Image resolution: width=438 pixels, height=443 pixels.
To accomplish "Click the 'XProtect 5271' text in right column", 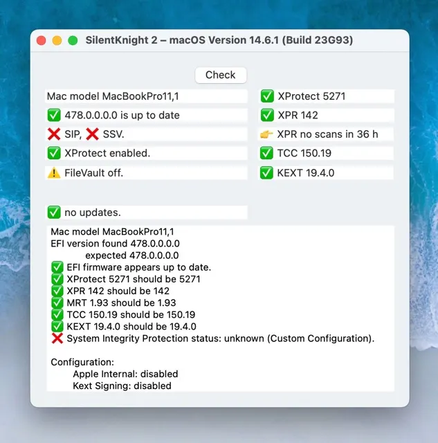I will [x=311, y=96].
